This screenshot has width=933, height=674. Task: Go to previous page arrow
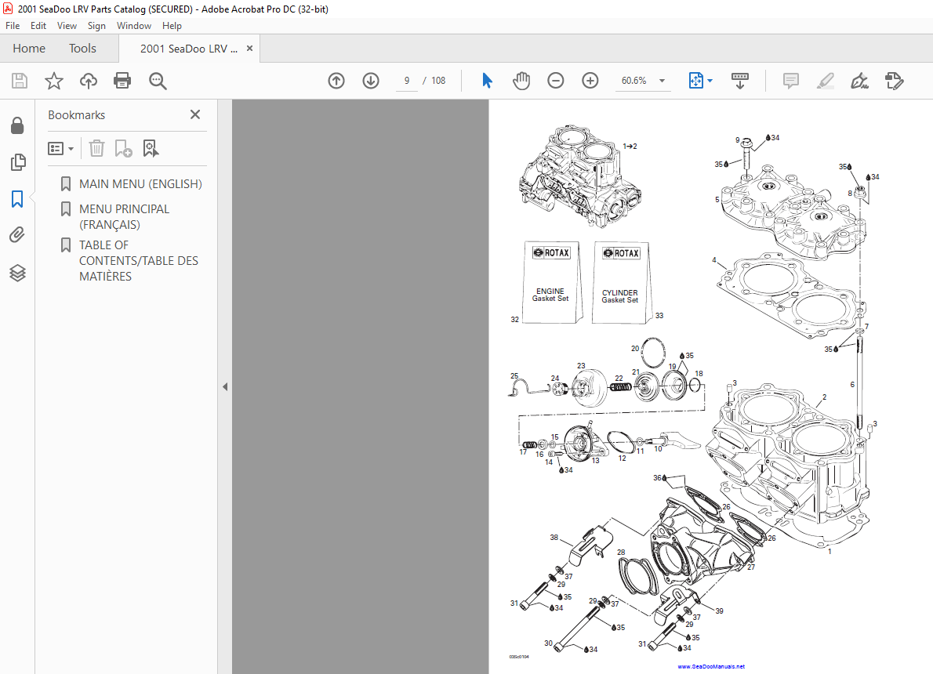tap(336, 81)
